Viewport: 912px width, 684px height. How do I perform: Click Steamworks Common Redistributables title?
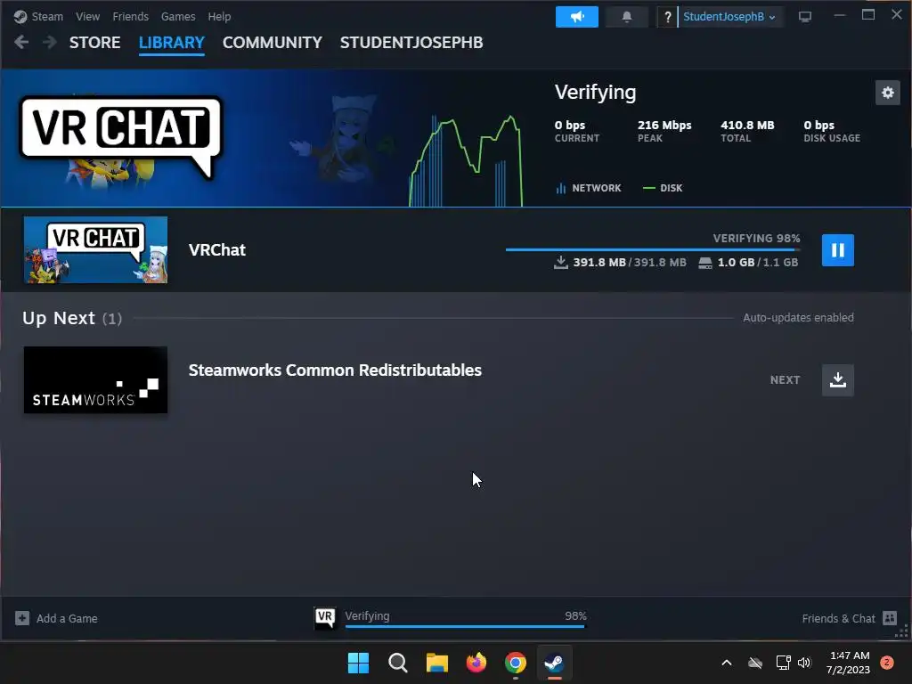point(335,370)
